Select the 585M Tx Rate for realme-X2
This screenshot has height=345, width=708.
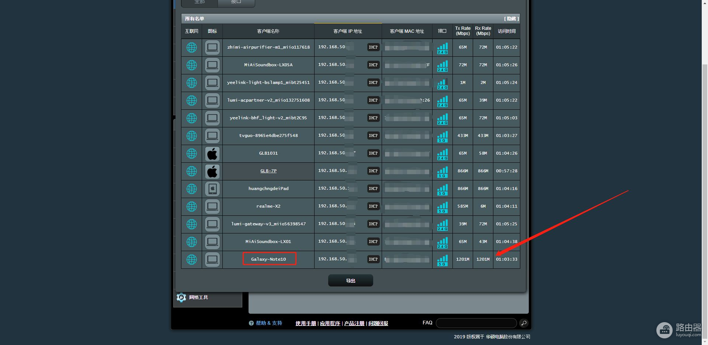pos(463,206)
